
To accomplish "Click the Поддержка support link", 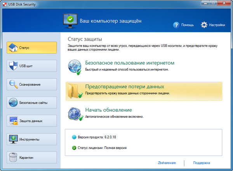I will 201,163.
